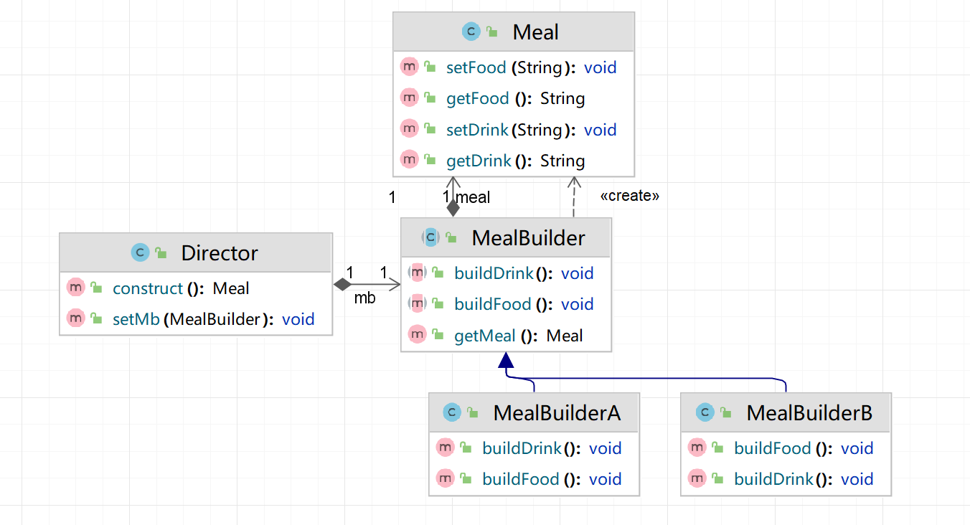Viewport: 970px width, 525px height.
Task: Click the class icon beside Meal
Action: pyautogui.click(x=471, y=32)
